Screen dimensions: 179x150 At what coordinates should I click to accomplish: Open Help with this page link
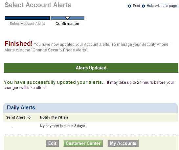(162, 6)
